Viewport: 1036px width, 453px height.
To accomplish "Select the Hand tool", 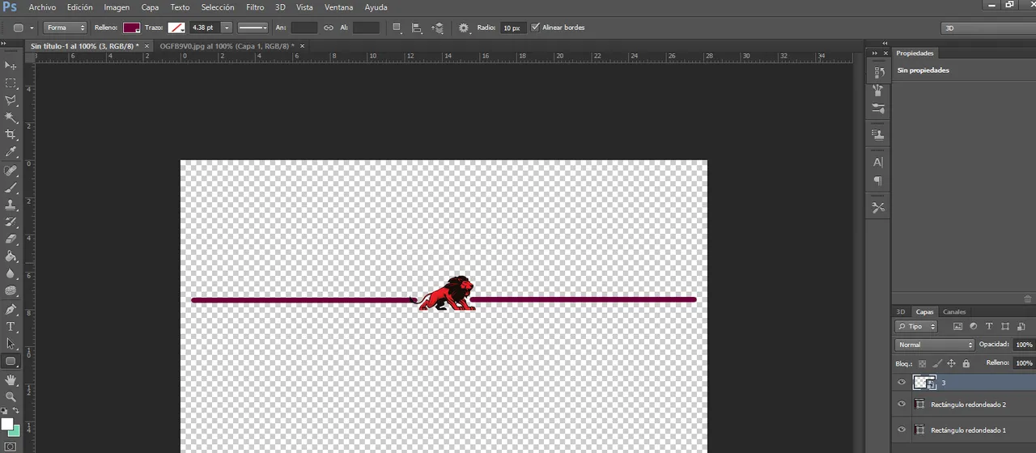I will [x=11, y=379].
